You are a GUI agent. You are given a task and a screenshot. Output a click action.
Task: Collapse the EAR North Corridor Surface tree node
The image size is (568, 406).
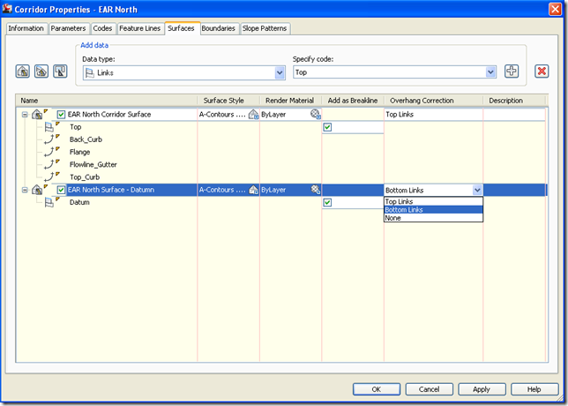coord(25,115)
